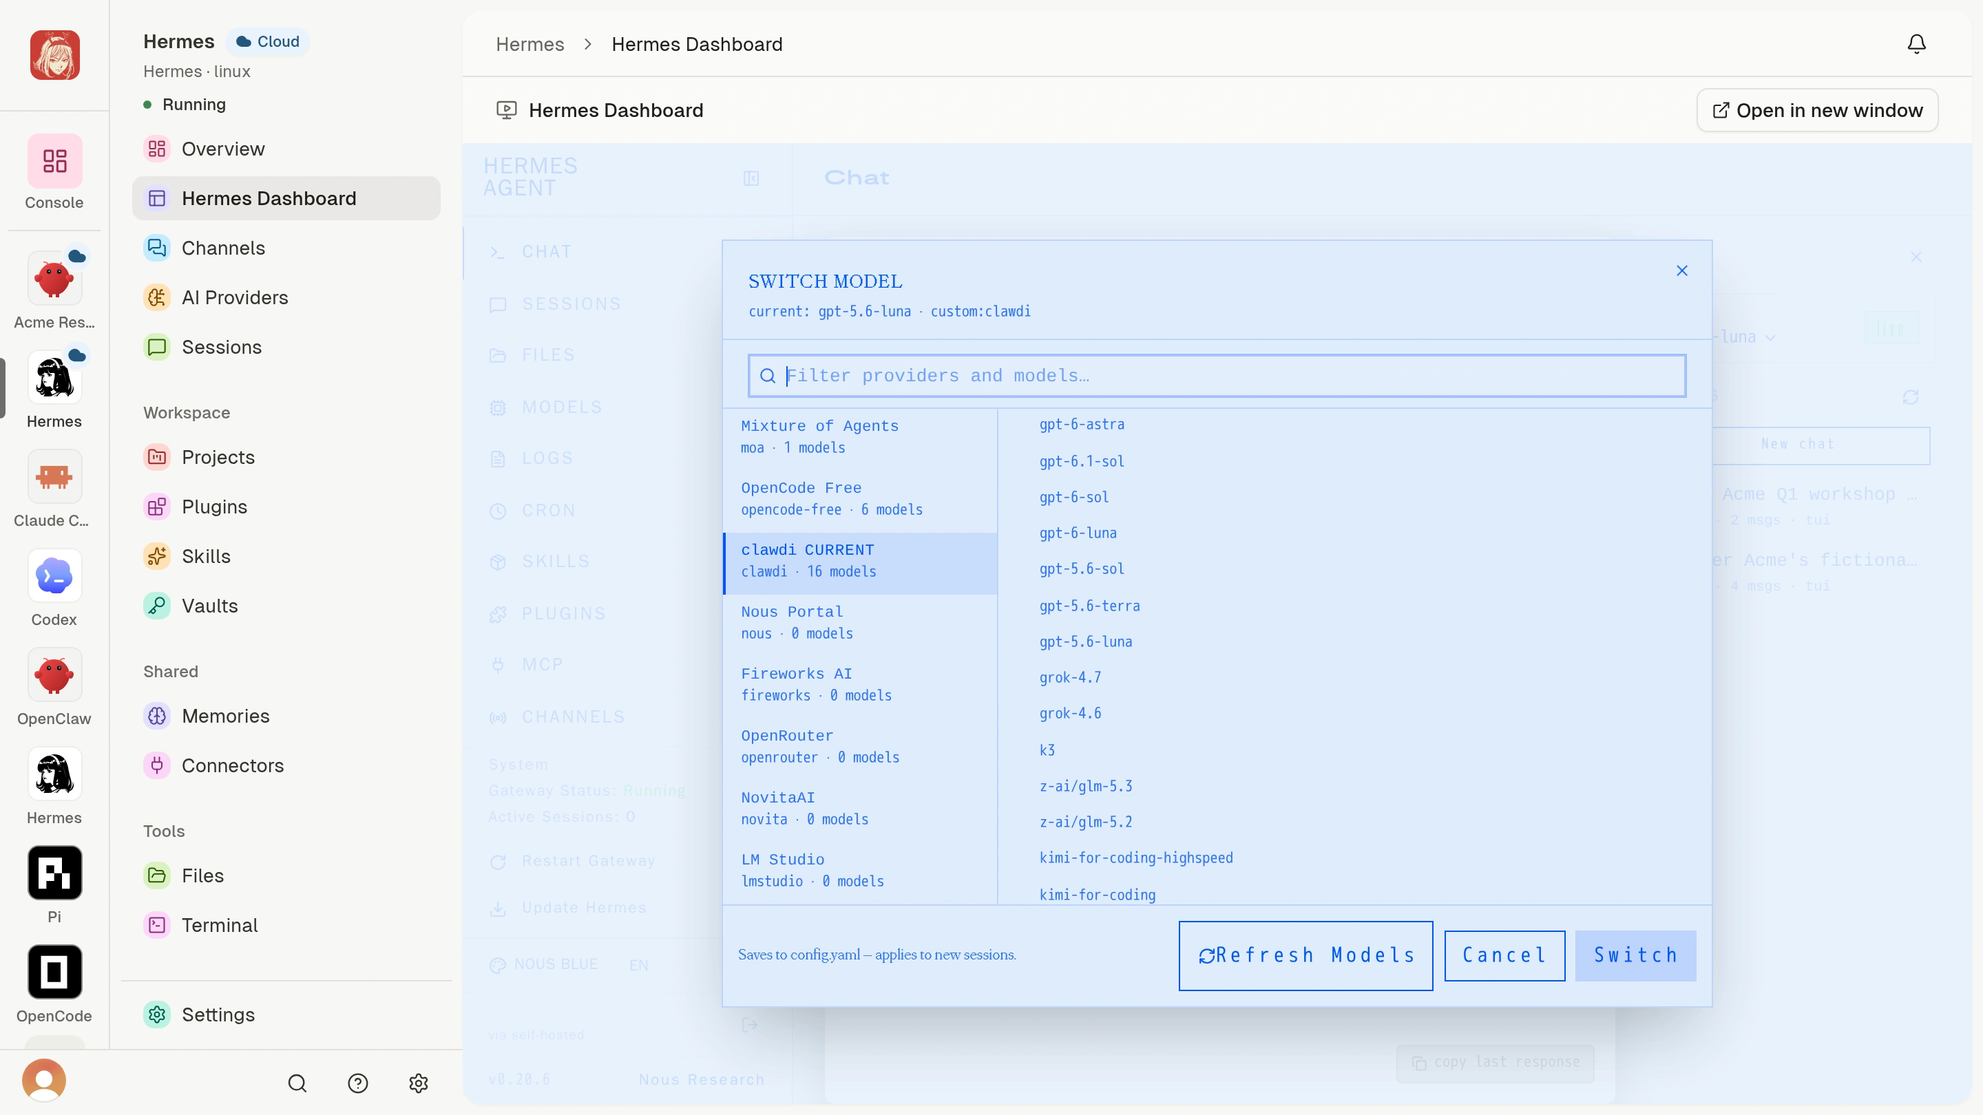Open Channels in the sidebar
The image size is (1983, 1115).
click(x=286, y=248)
